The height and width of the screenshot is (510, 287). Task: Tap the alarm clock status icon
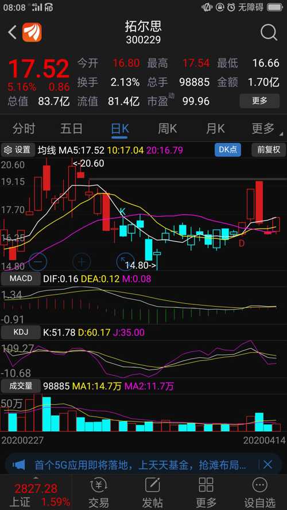(x=232, y=7)
